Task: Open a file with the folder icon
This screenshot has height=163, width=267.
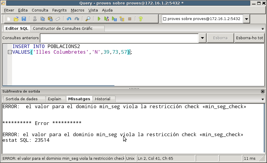Action: [x=16, y=19]
